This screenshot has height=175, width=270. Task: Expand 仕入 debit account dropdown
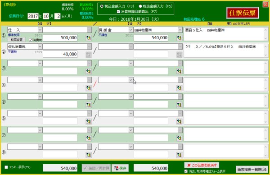40,30
